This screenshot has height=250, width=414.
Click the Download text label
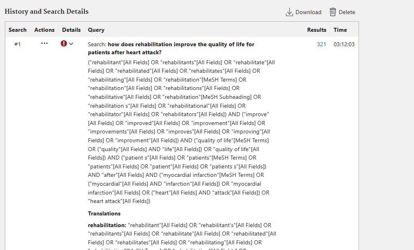click(308, 12)
